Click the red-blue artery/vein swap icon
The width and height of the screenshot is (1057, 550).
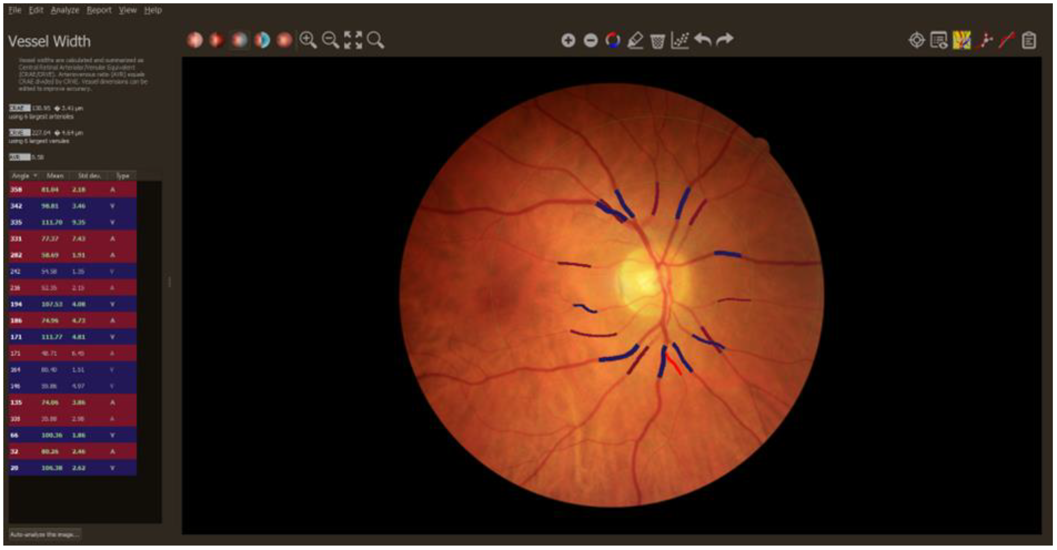(613, 40)
